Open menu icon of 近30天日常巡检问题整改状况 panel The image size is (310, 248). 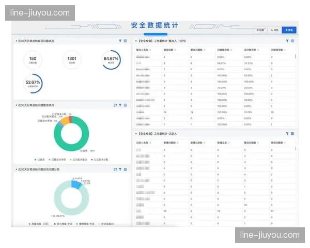tap(125, 105)
